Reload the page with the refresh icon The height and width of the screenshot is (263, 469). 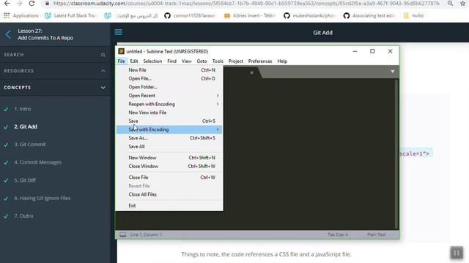32,4
